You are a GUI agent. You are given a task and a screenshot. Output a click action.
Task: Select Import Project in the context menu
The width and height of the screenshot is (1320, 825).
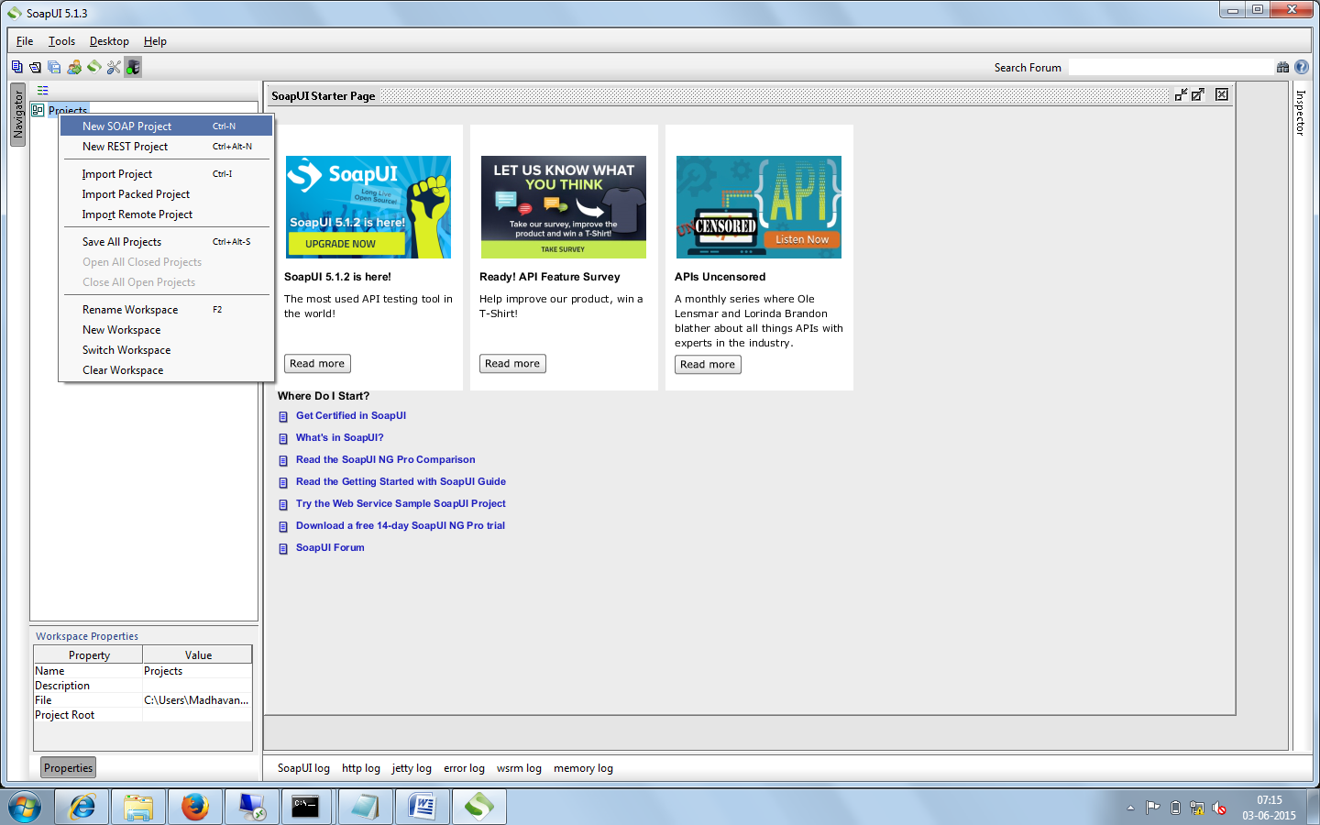(x=166, y=174)
